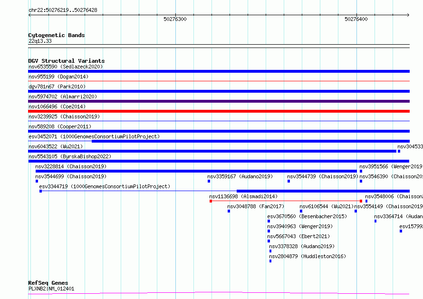
Task: Click the blue bar under dgv781n67
Action: 219,91
